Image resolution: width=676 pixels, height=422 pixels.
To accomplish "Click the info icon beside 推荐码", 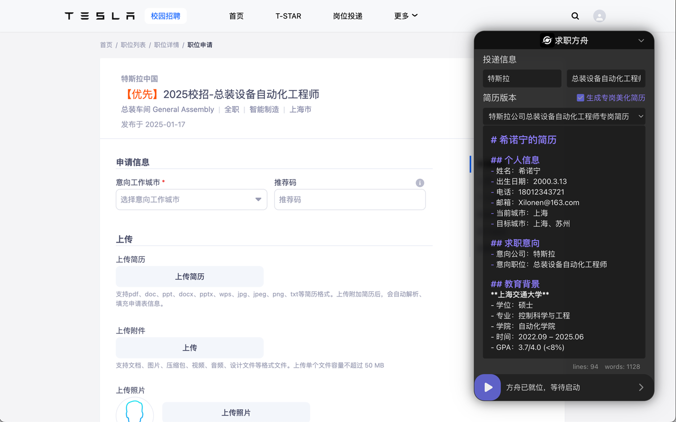I will 420,183.
